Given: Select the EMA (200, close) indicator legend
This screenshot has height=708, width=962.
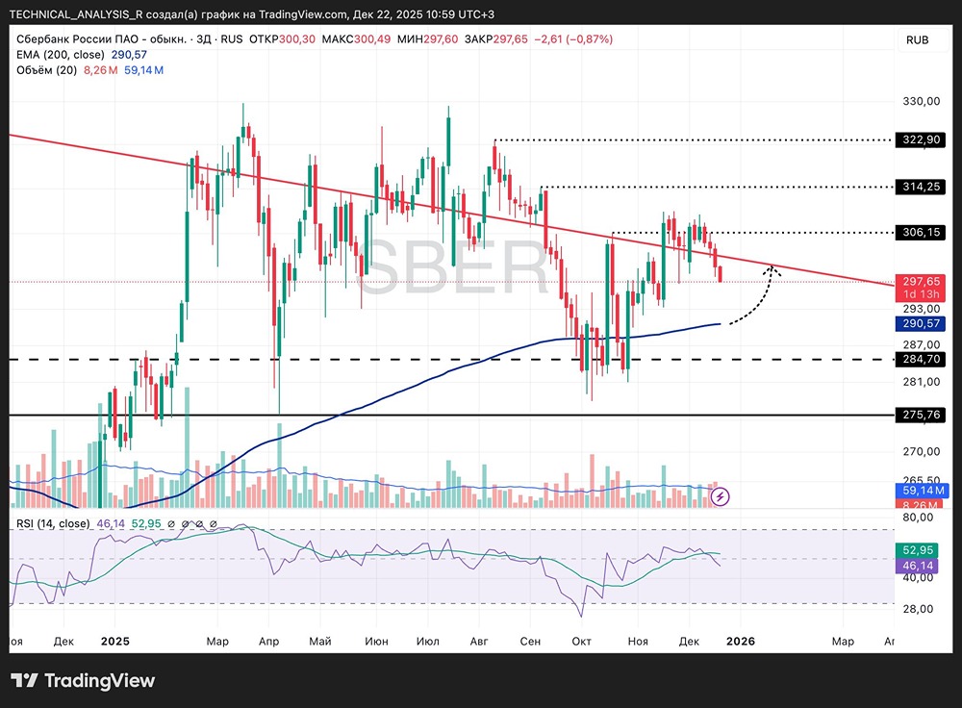Looking at the screenshot, I should click(x=60, y=55).
